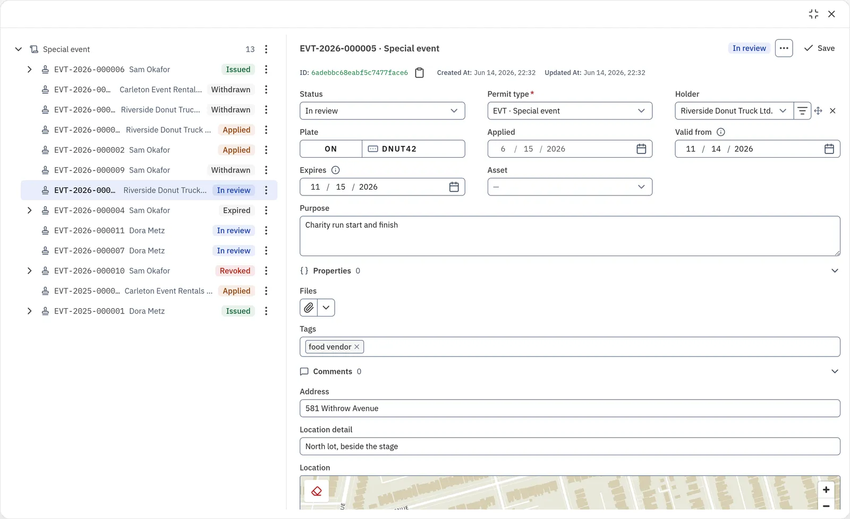Expand EVT-2025-000001 Dora Metz row

click(29, 311)
